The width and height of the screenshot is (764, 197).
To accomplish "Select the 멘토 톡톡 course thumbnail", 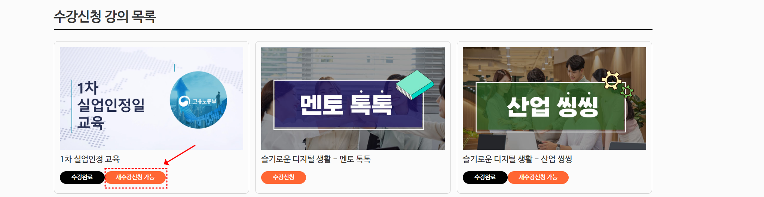I will pyautogui.click(x=353, y=98).
